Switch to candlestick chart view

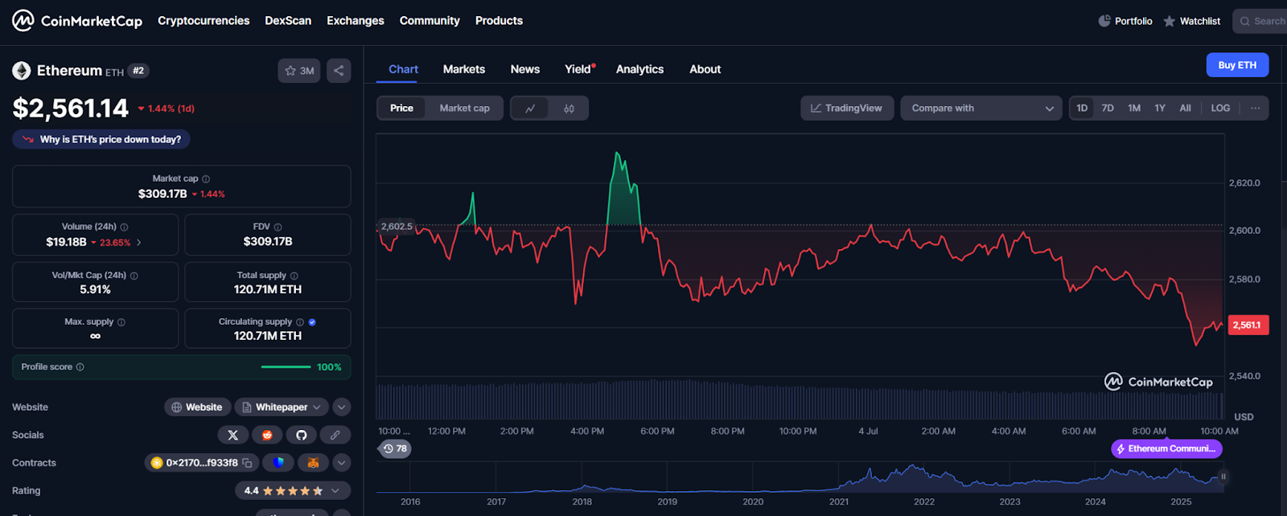pos(569,109)
